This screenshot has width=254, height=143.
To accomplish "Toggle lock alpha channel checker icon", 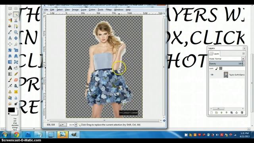I will [221, 69].
